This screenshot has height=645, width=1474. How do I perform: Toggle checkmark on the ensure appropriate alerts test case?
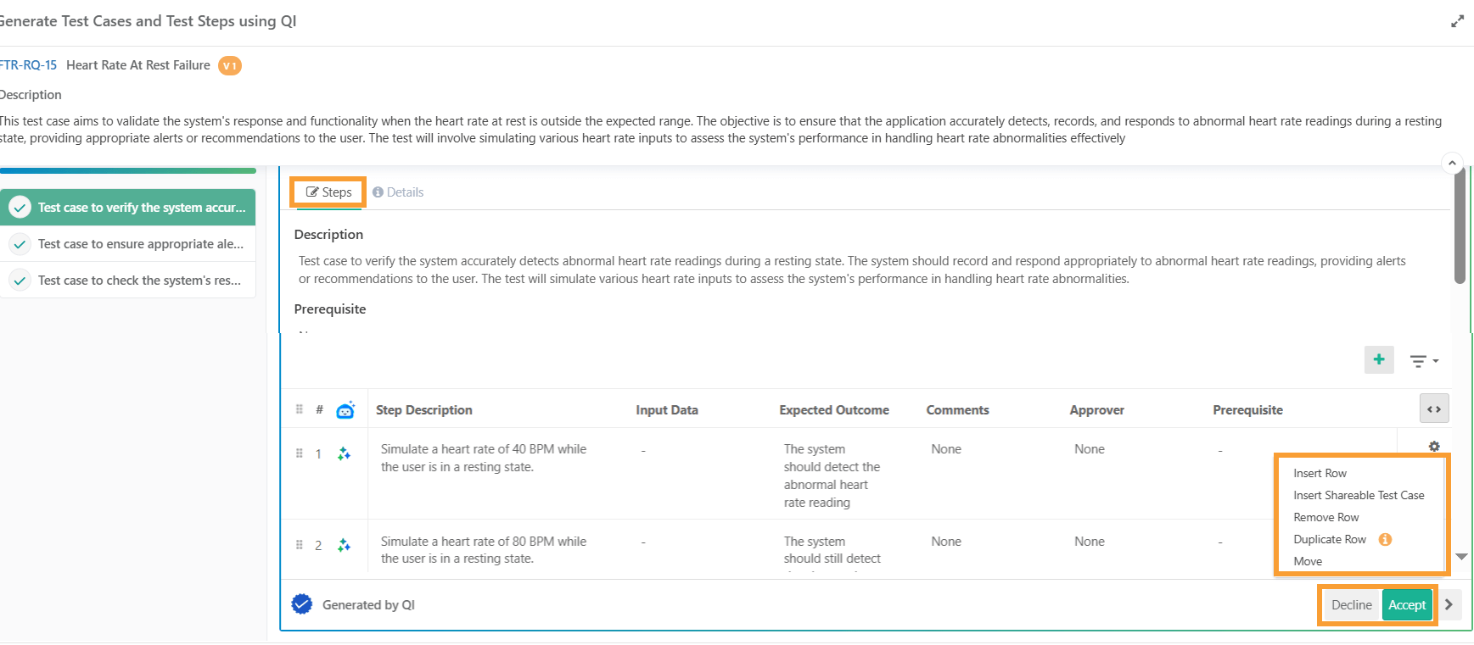point(20,244)
